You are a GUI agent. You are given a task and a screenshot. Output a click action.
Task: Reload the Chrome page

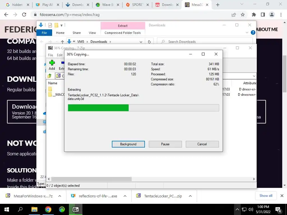coord(24,15)
